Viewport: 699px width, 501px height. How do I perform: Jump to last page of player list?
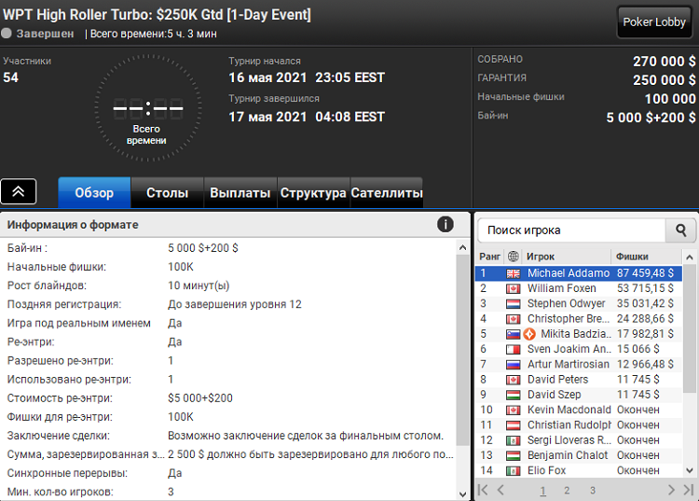coord(689,490)
